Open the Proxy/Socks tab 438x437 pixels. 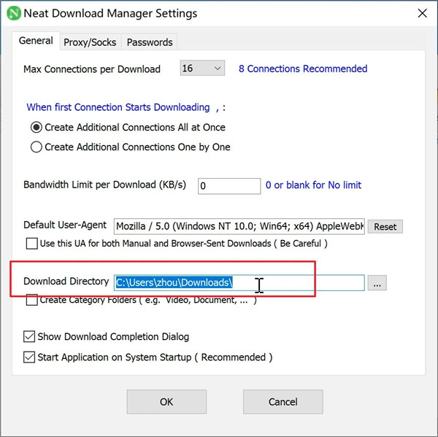[90, 42]
